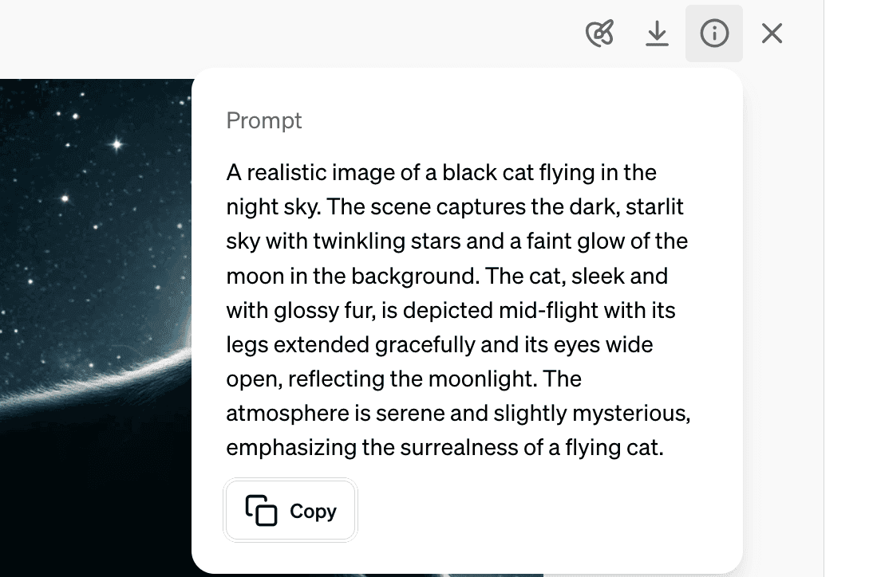Download the generated image
This screenshot has height=577, width=873.
point(657,33)
